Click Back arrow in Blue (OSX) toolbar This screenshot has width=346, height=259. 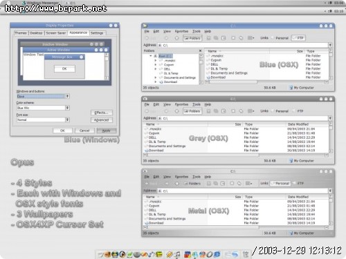[x=147, y=38]
